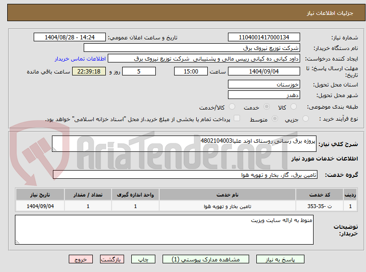Click service code cell ت -35-353
The image size is (366, 272).
319,206
